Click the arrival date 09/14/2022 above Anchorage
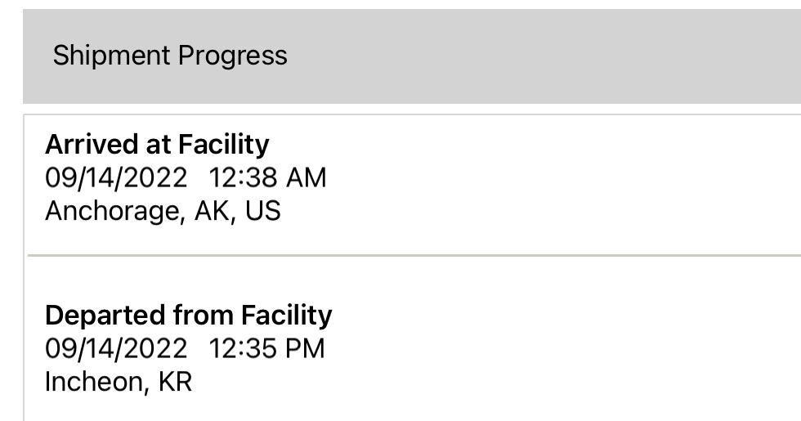801x421 pixels. tap(116, 177)
